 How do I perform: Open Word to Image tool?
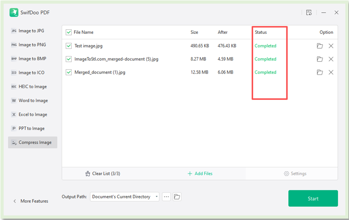coord(32,100)
